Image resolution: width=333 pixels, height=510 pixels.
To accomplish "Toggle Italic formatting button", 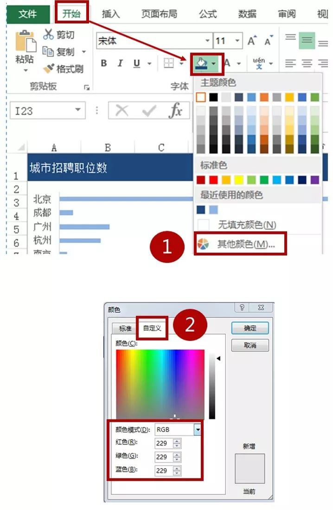I will (x=120, y=63).
